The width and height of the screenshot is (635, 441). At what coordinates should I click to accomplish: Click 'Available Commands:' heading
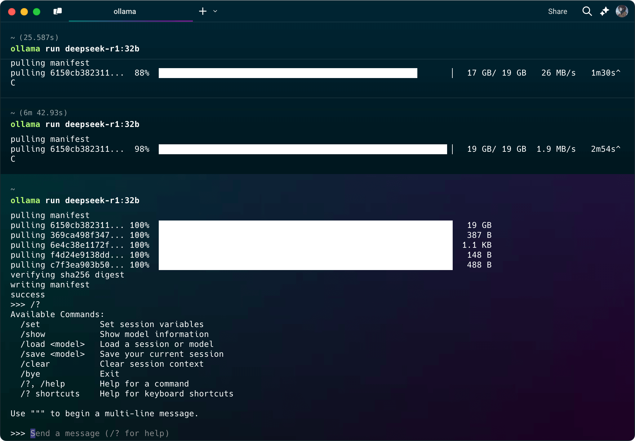pos(57,314)
